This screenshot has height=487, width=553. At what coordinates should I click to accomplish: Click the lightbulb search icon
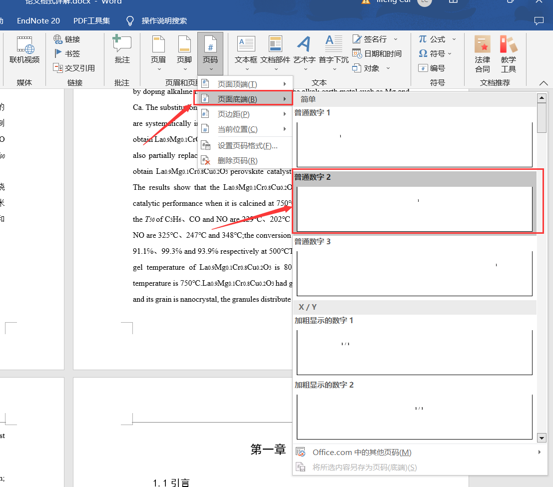(130, 21)
